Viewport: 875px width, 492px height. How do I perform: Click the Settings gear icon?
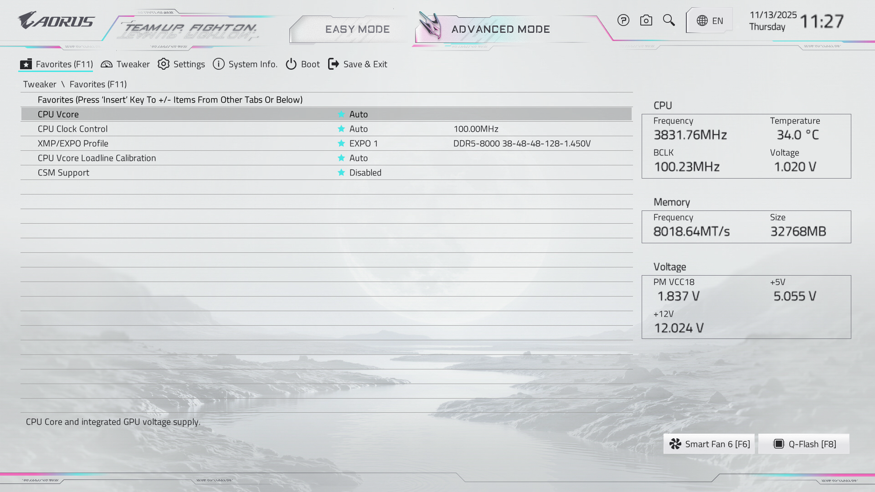pos(163,64)
